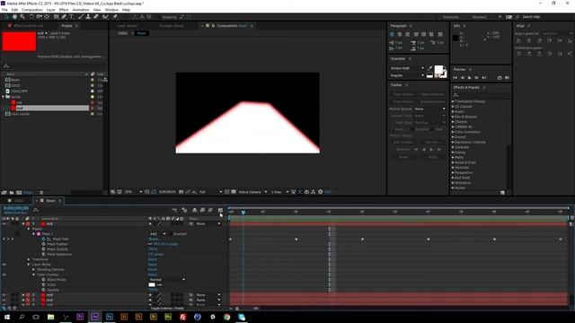Screen dimensions: 575x323
Task: Open the Window menu
Action: [x=111, y=10]
